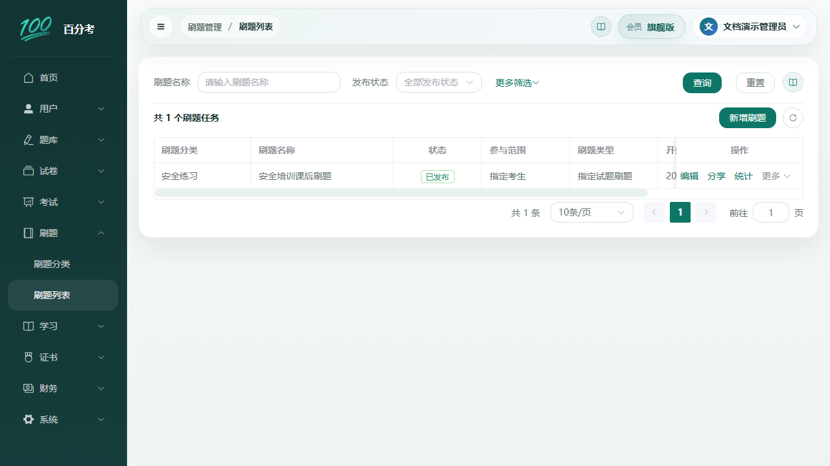Focus the 前往 page number input
This screenshot has width=830, height=466.
(x=771, y=212)
